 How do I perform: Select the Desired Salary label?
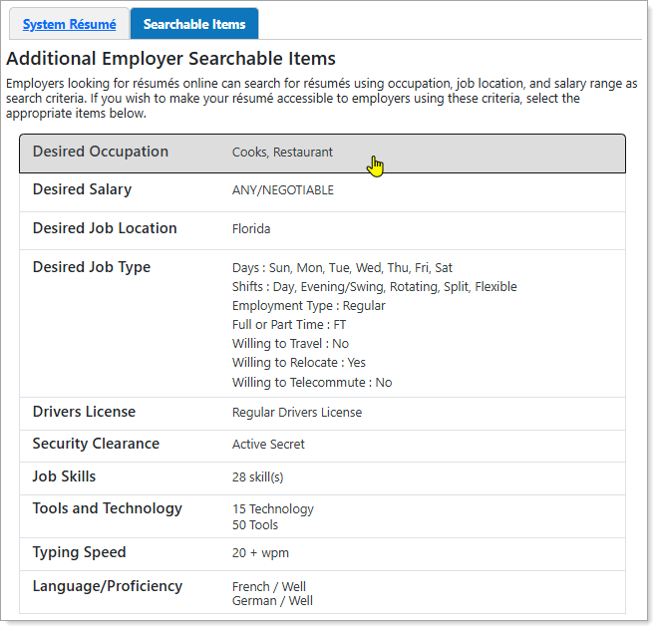[x=82, y=189]
